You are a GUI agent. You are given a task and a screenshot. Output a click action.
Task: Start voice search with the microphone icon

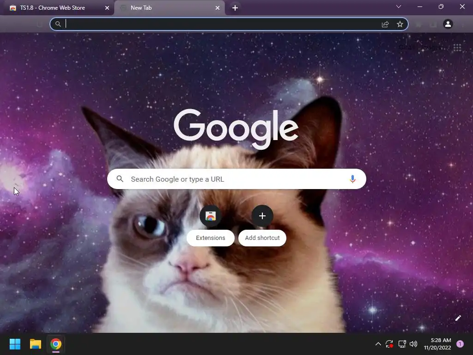(x=352, y=179)
